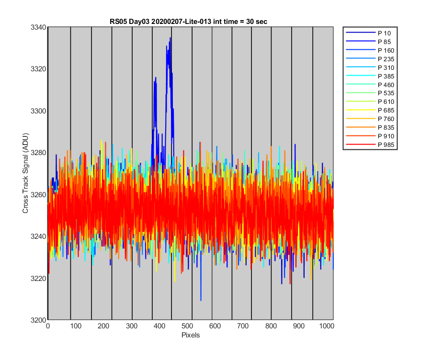Click the 500 x-axis tick label
The height and width of the screenshot is (359, 431).
pyautogui.click(x=187, y=326)
